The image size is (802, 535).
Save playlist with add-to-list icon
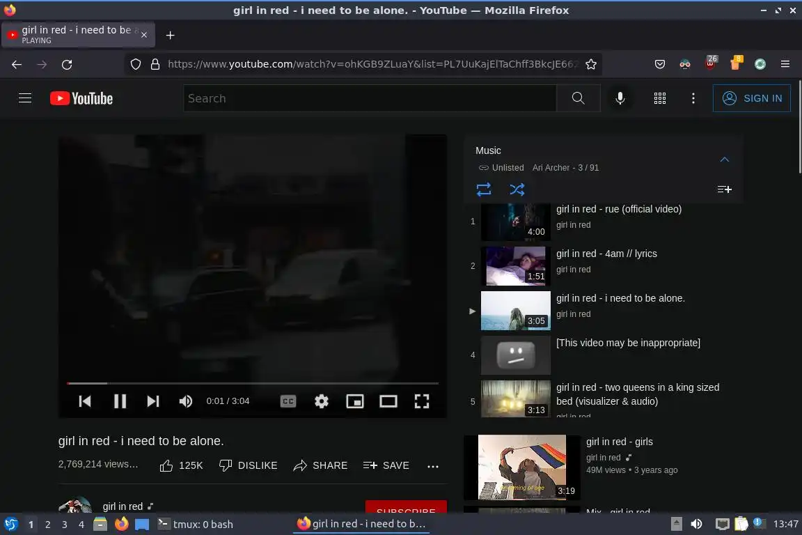click(x=724, y=189)
